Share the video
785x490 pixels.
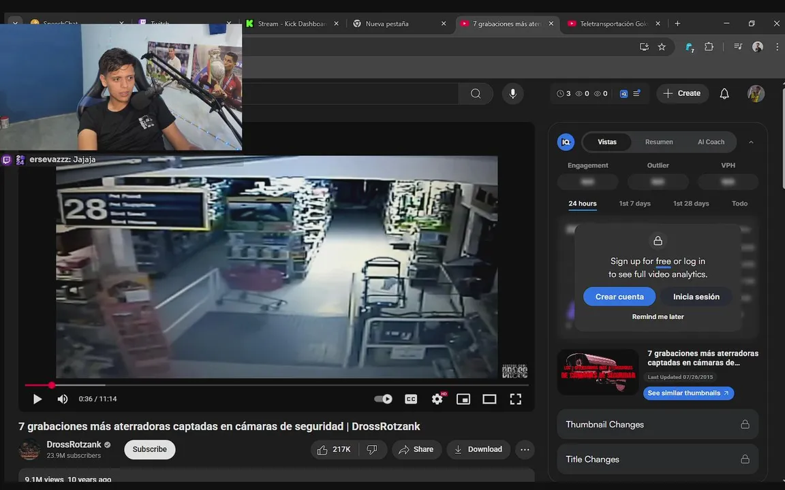tap(416, 449)
